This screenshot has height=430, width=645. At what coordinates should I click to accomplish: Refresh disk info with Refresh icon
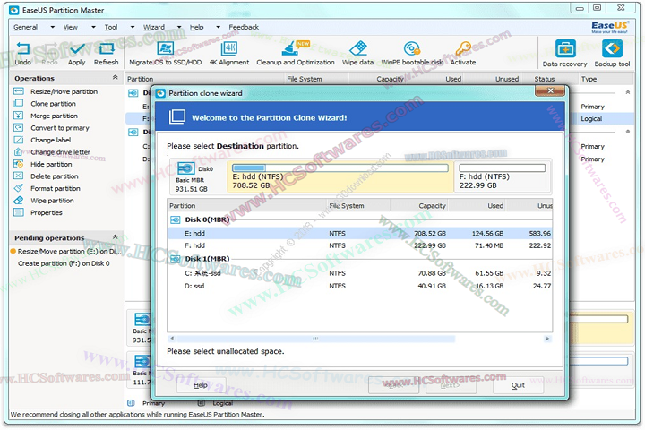tap(106, 54)
